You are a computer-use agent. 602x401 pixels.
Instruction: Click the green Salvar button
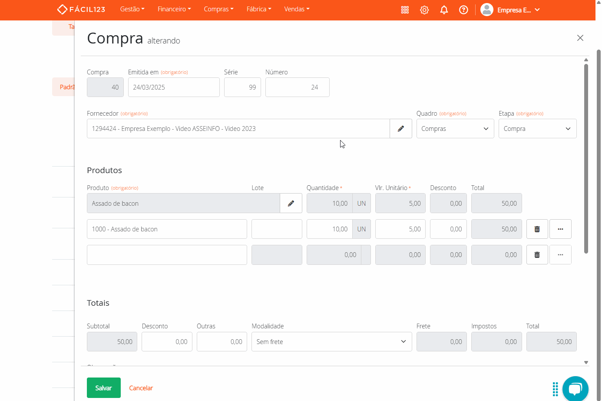click(x=103, y=388)
